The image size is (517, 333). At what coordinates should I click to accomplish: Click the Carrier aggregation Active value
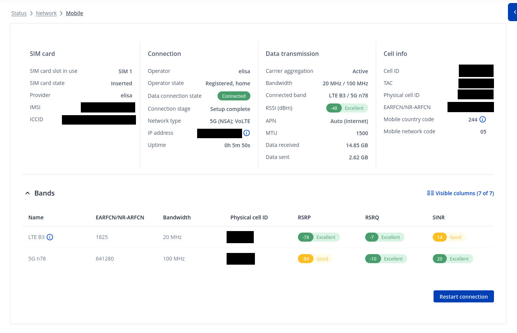pyautogui.click(x=360, y=71)
